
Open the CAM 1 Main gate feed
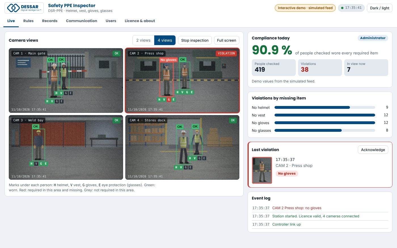point(66,80)
